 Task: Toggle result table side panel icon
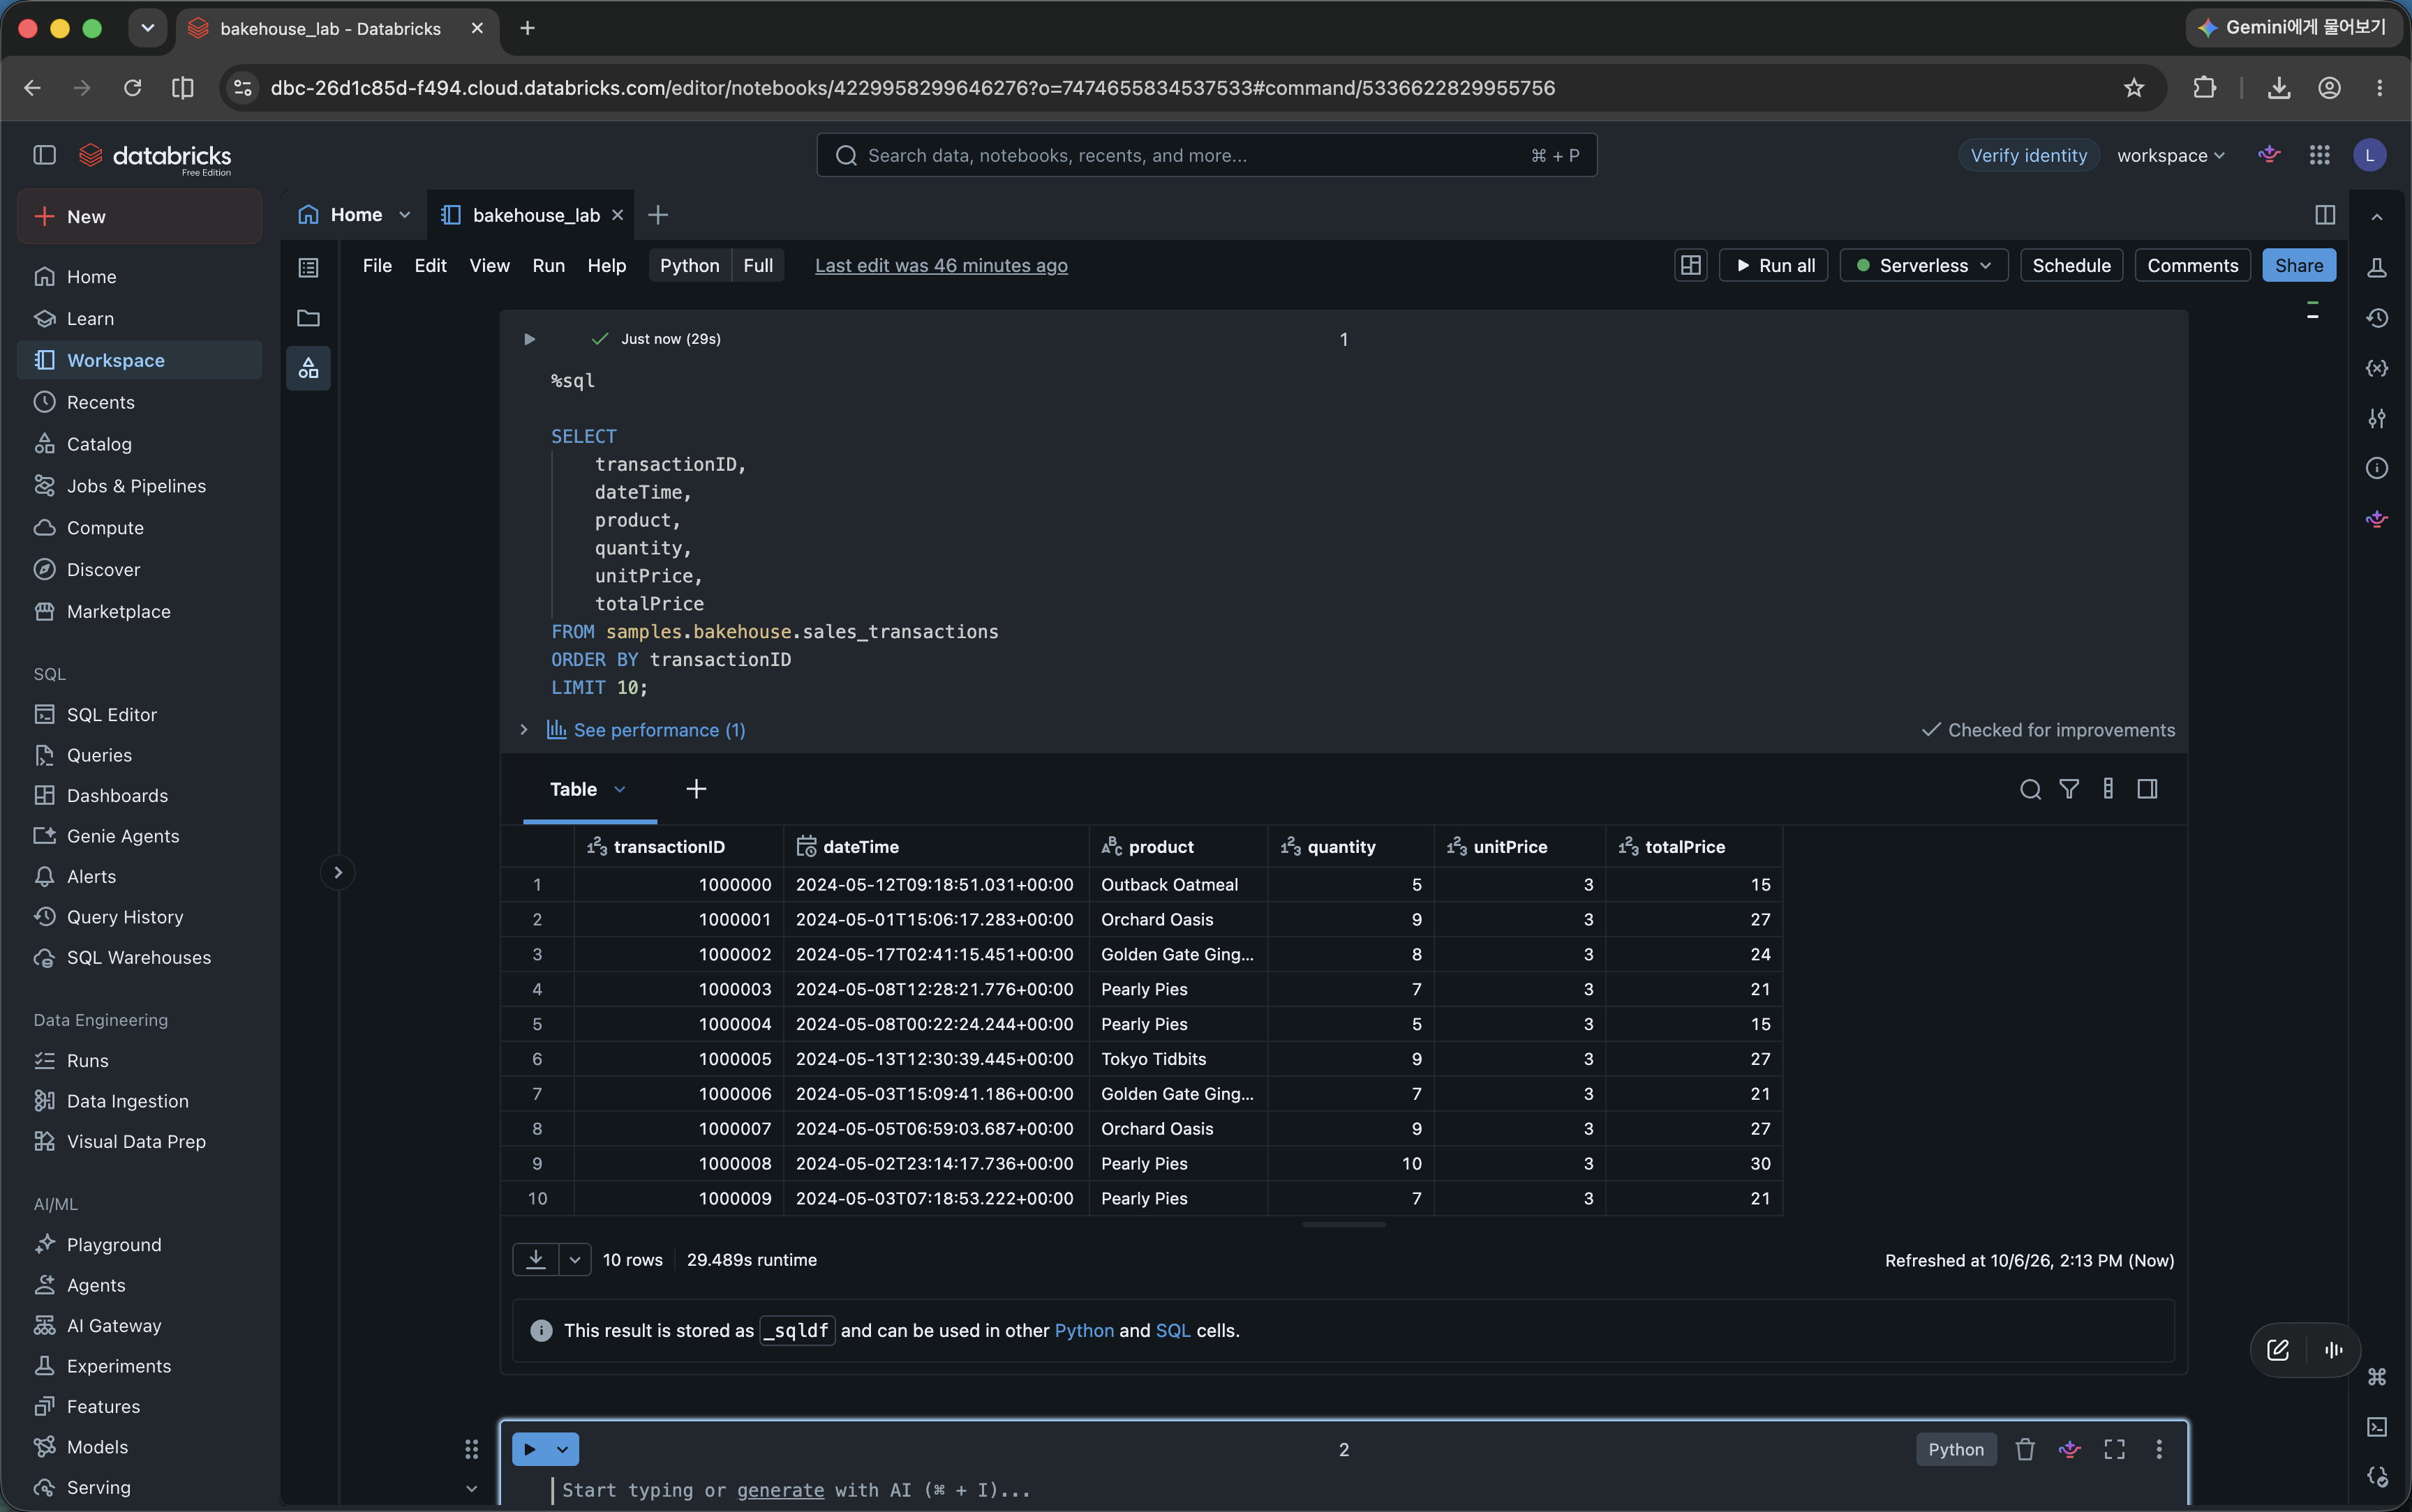[2147, 789]
